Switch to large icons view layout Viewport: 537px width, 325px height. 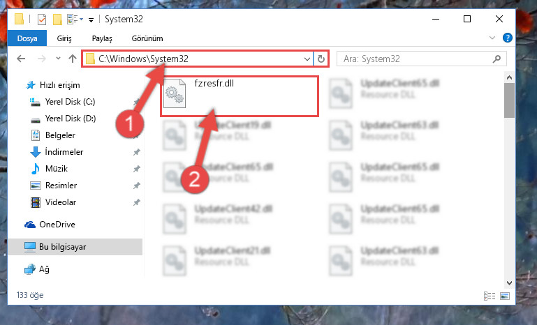point(505,296)
